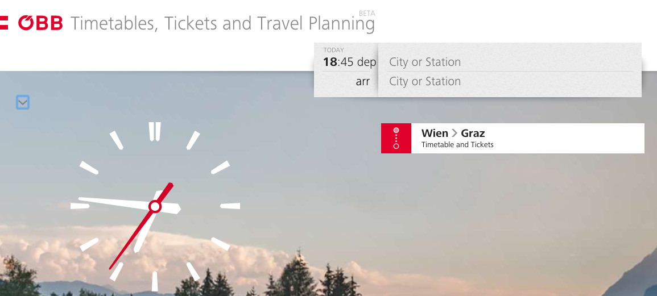657x296 pixels.
Task: Click the Timetables, Tickets and Travel Planning heading
Action: (222, 23)
